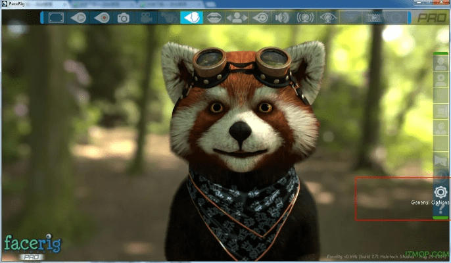Click the second avatar icon in right sidebar

(440, 79)
